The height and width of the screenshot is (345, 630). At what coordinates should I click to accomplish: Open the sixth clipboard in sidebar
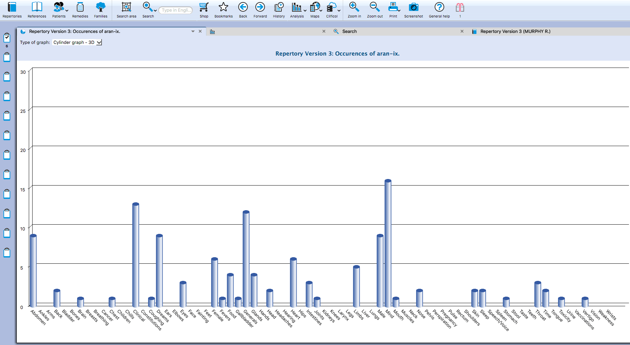[7, 135]
